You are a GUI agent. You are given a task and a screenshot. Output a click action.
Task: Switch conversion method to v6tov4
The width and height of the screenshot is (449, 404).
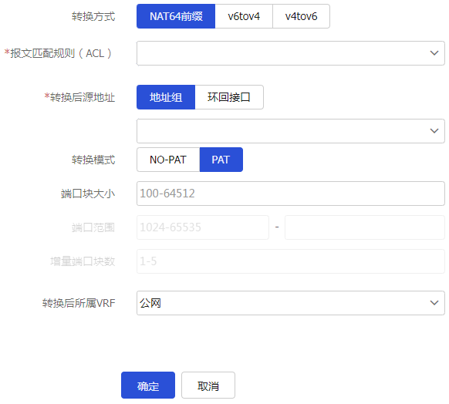coord(244,16)
